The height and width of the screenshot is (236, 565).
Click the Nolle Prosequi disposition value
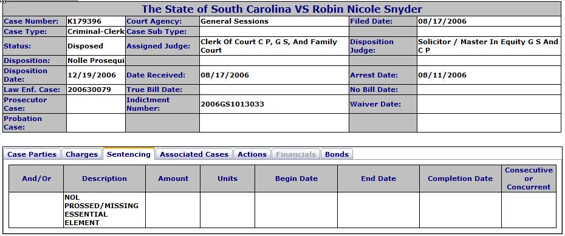[x=96, y=61]
